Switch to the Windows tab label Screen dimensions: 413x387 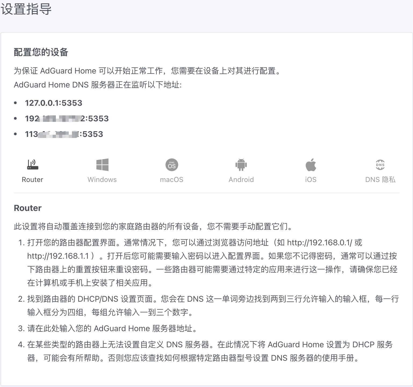pyautogui.click(x=102, y=180)
